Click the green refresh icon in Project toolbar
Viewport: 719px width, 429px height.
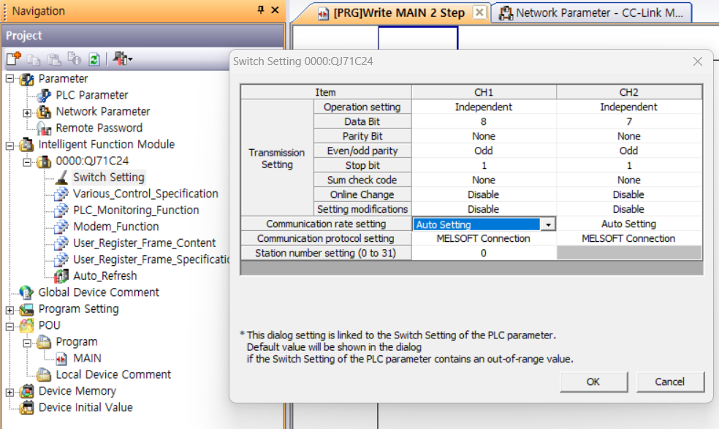click(94, 59)
